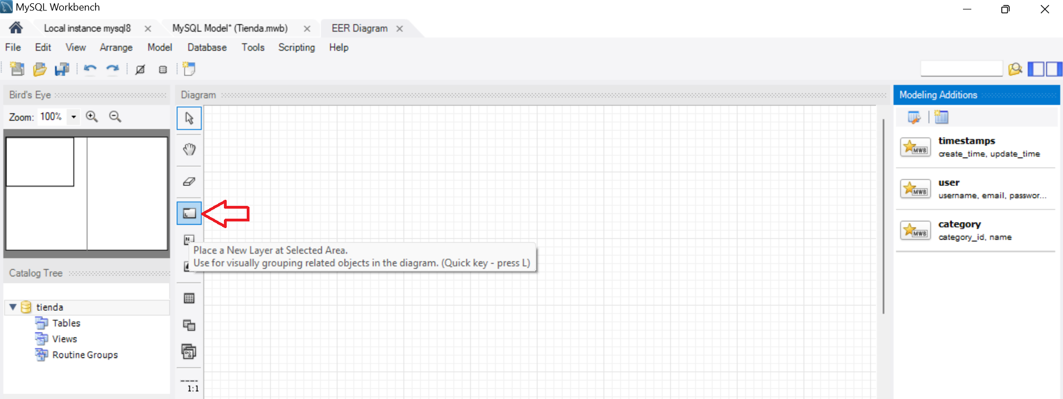Select the hand pan tool
This screenshot has width=1063, height=399.
pos(189,149)
